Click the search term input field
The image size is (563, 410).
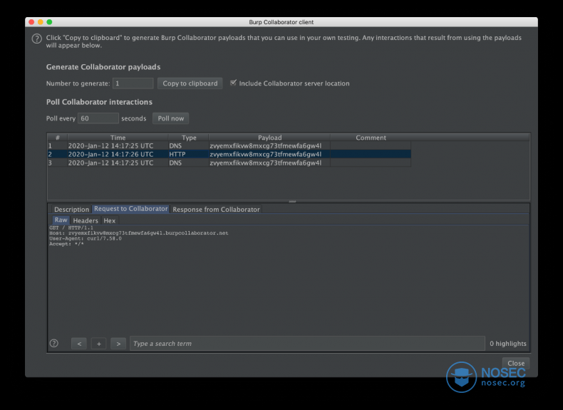[307, 344]
